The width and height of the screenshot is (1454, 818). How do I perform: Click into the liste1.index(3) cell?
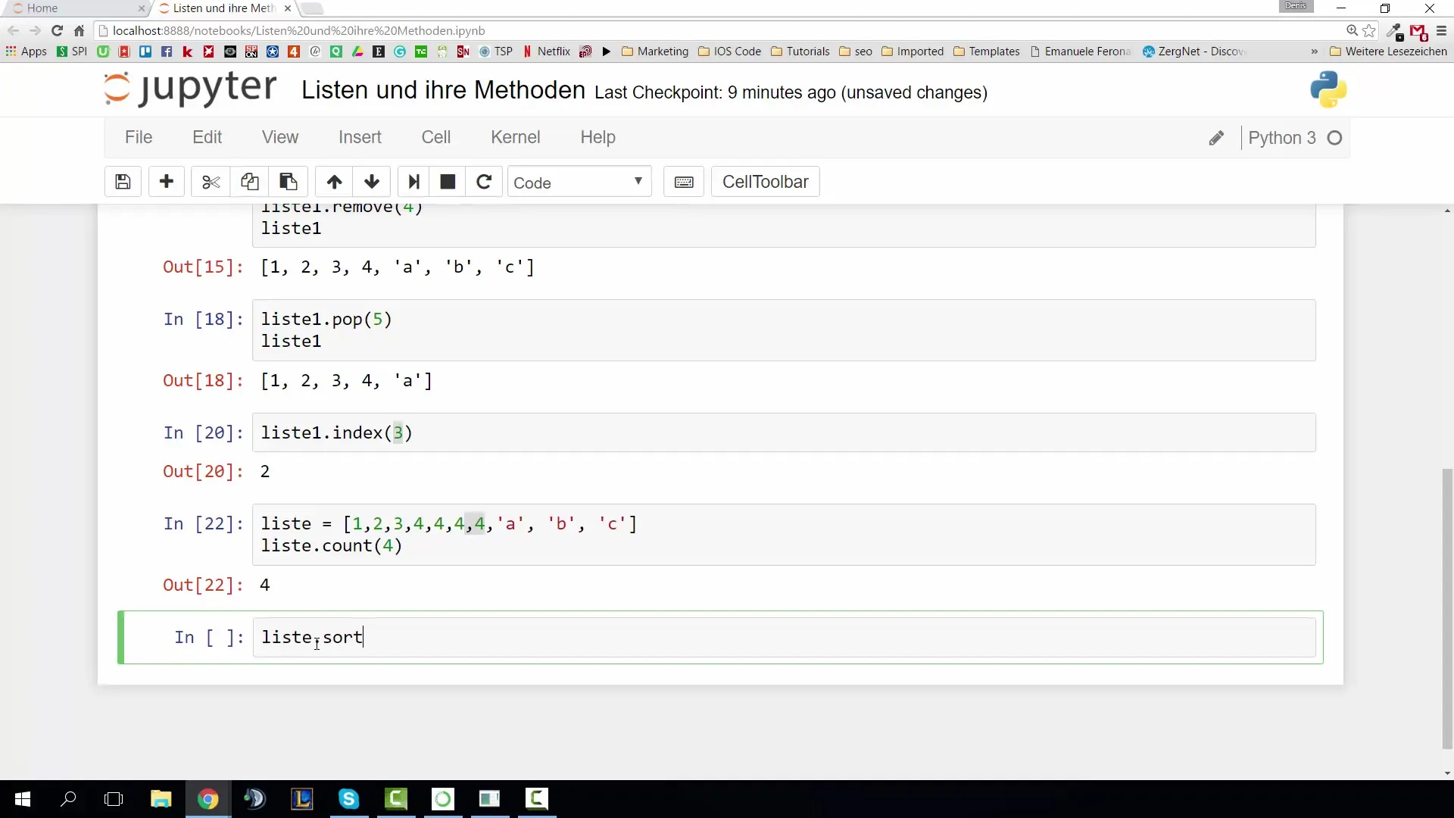[784, 432]
